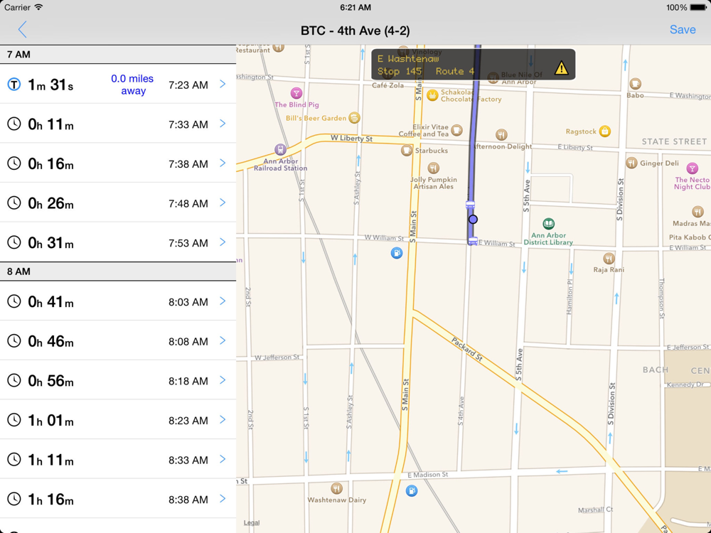Click the clock icon beside 0h 41m

pos(14,301)
